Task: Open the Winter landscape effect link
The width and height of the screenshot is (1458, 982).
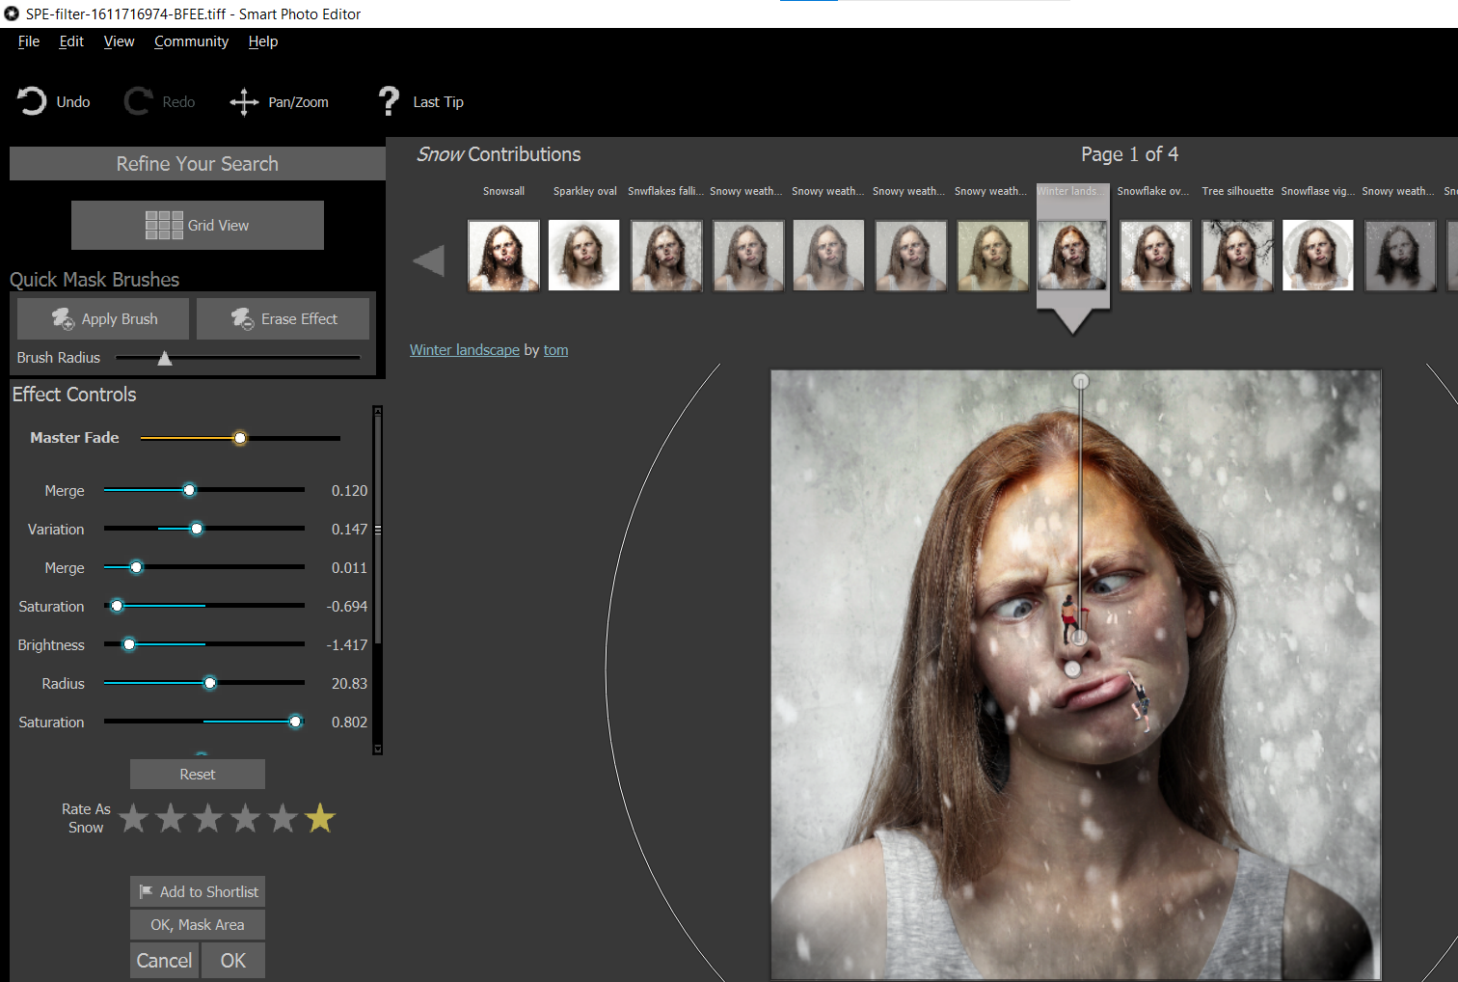Action: 464,349
